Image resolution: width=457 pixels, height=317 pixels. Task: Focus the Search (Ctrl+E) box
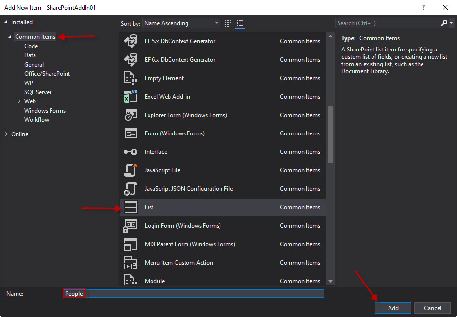tap(388, 23)
